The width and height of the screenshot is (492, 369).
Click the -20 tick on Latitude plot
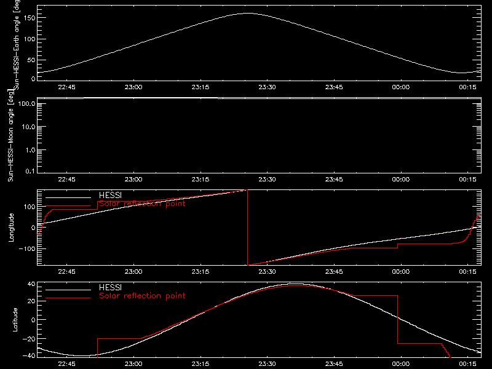point(29,339)
